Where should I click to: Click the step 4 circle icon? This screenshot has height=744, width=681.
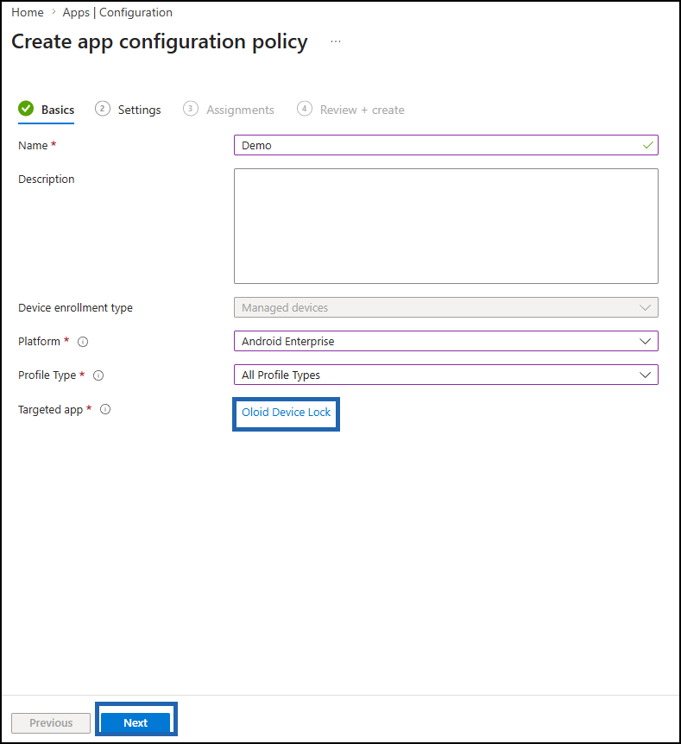coord(305,109)
